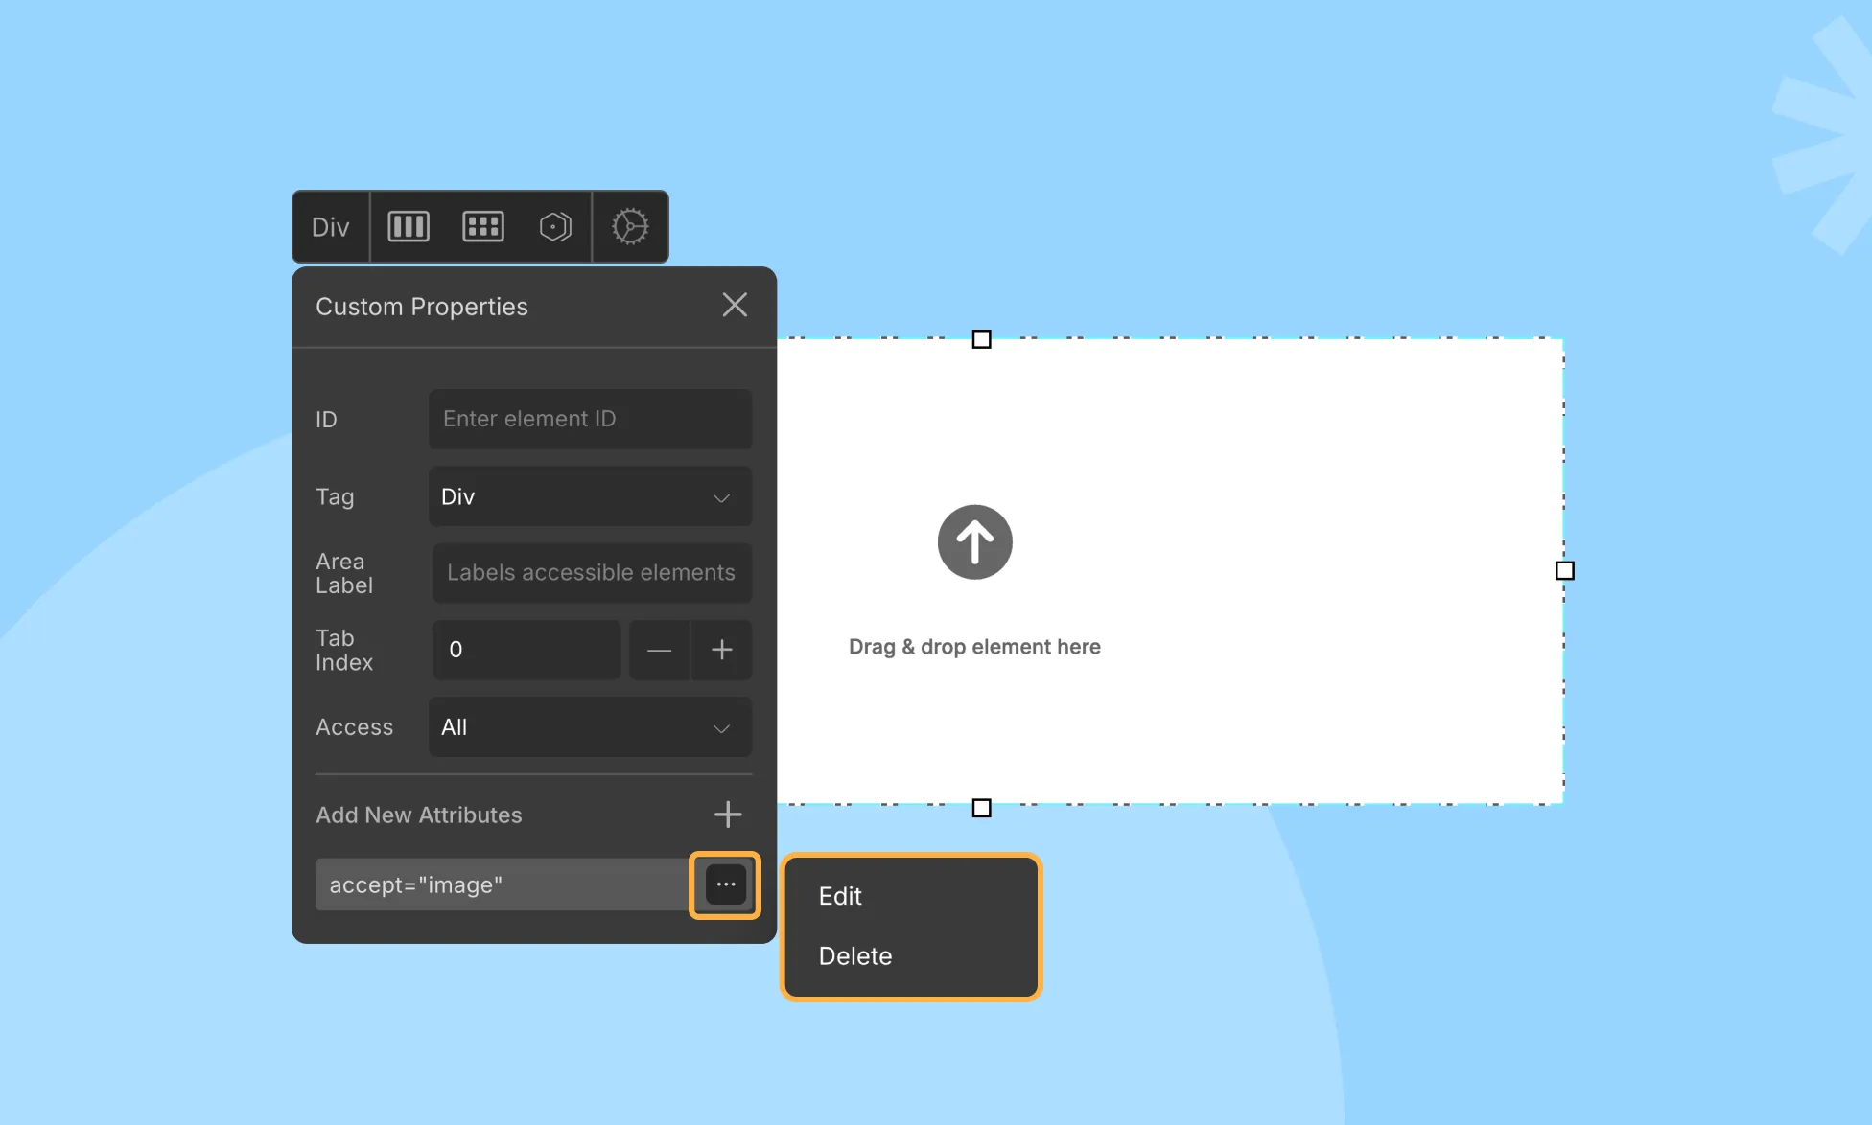1872x1125 pixels.
Task: Select the accept="image" attribute entry
Action: (499, 884)
